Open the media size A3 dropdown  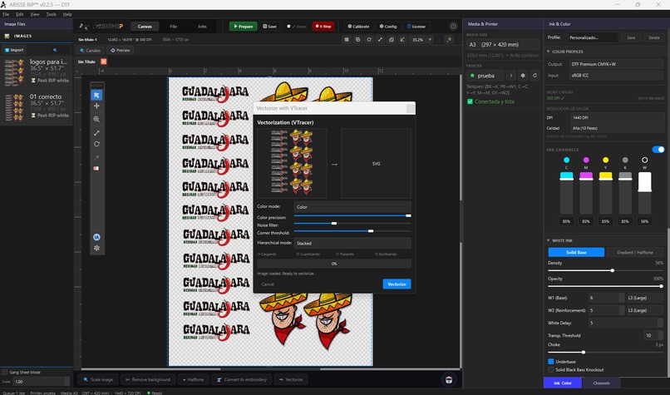click(502, 44)
